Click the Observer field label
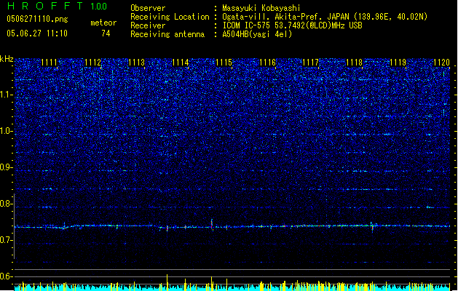 coord(148,8)
